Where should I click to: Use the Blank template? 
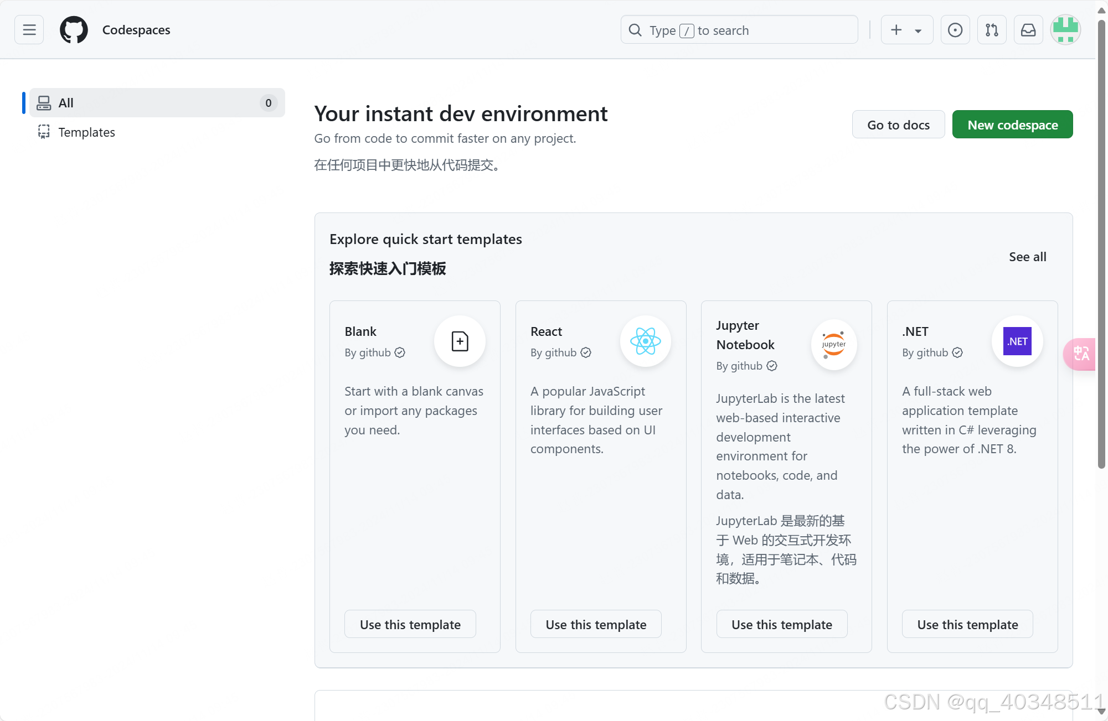click(x=410, y=624)
